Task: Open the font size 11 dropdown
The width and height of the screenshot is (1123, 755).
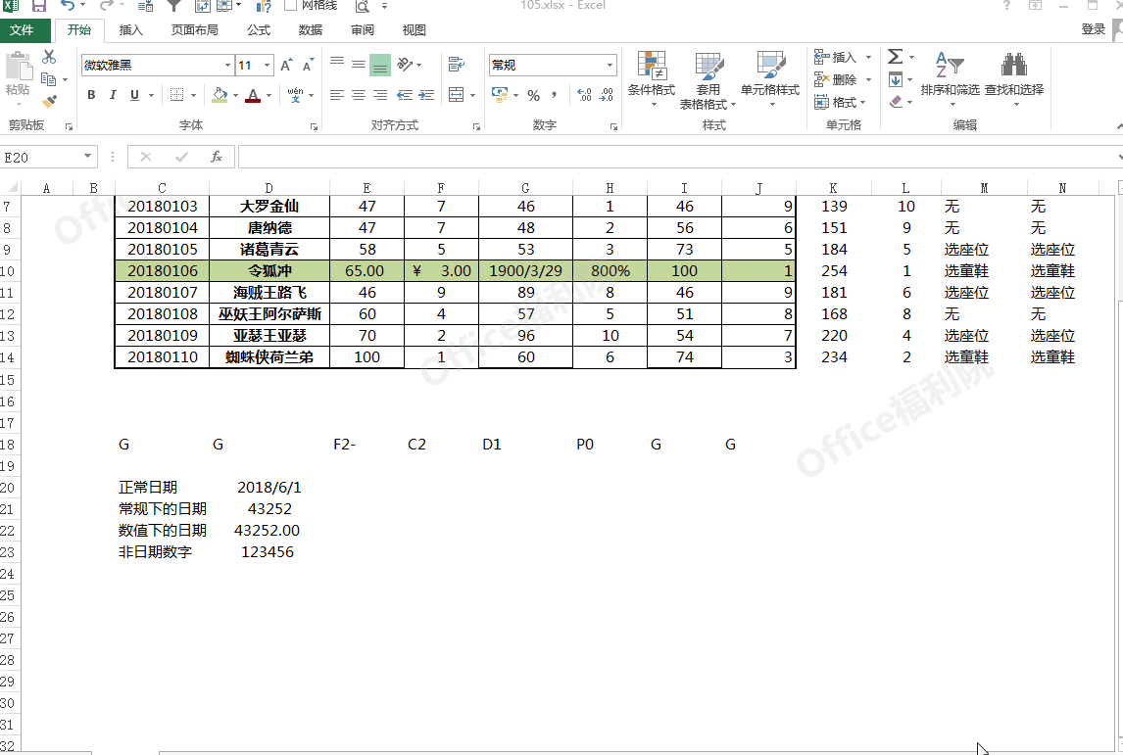Action: [x=268, y=66]
